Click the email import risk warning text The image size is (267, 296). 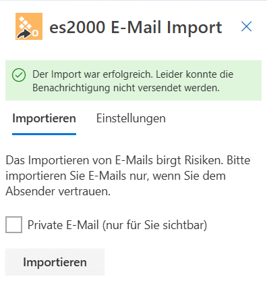coord(128,176)
